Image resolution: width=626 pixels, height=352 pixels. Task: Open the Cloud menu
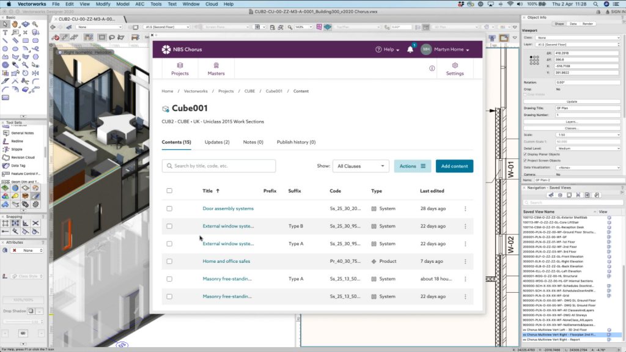tap(212, 4)
